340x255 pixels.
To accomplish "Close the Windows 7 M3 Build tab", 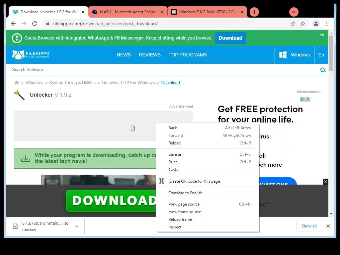I will coord(242,12).
